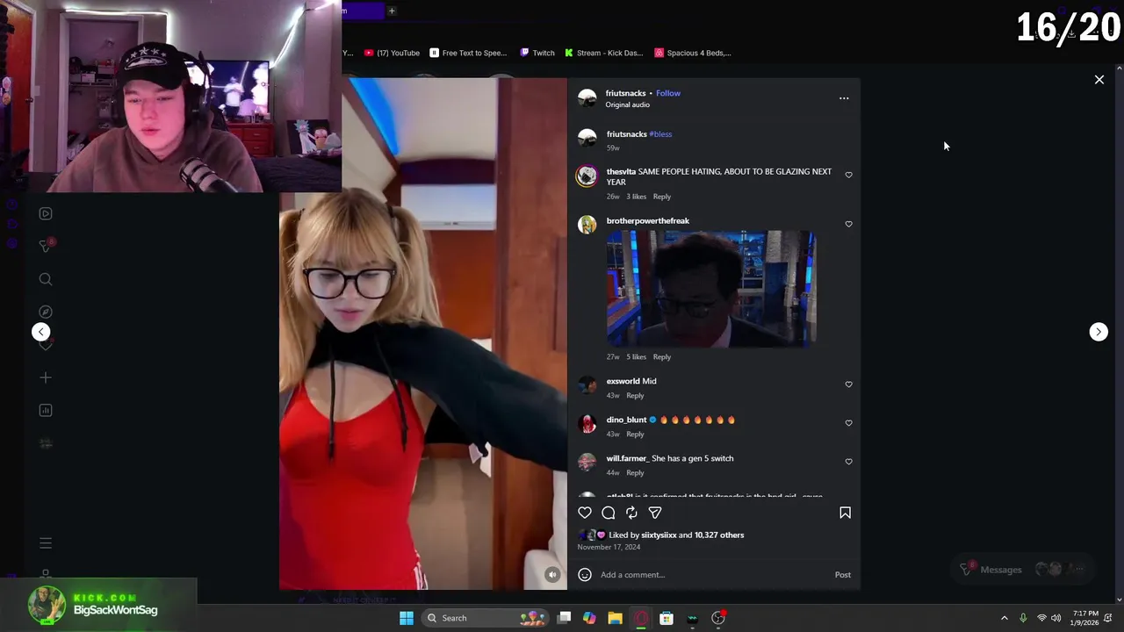The width and height of the screenshot is (1124, 632).
Task: Open fruitsnacks avatar in post header
Action: 587,98
